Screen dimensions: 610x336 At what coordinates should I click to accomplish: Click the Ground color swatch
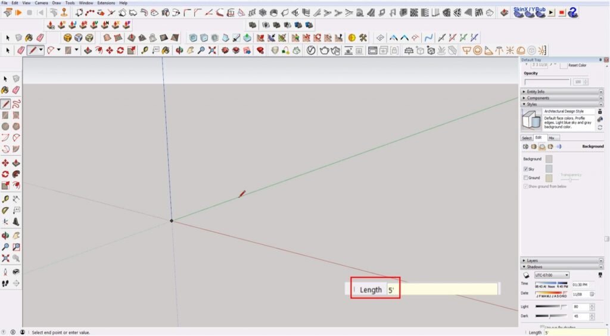pyautogui.click(x=549, y=178)
